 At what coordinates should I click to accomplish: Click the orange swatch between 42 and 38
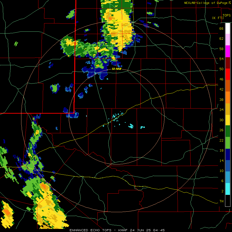click(228, 97)
